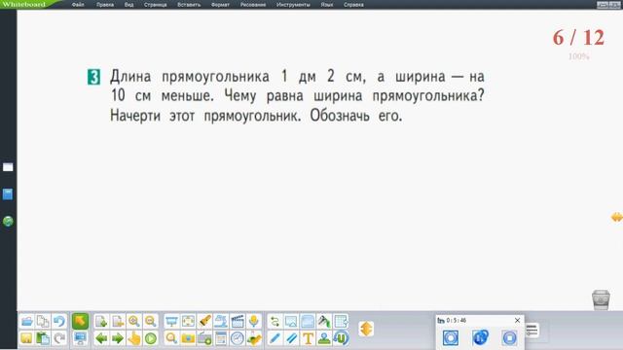The height and width of the screenshot is (350, 623).
Task: Close the recorder timer panel
Action: (517, 320)
